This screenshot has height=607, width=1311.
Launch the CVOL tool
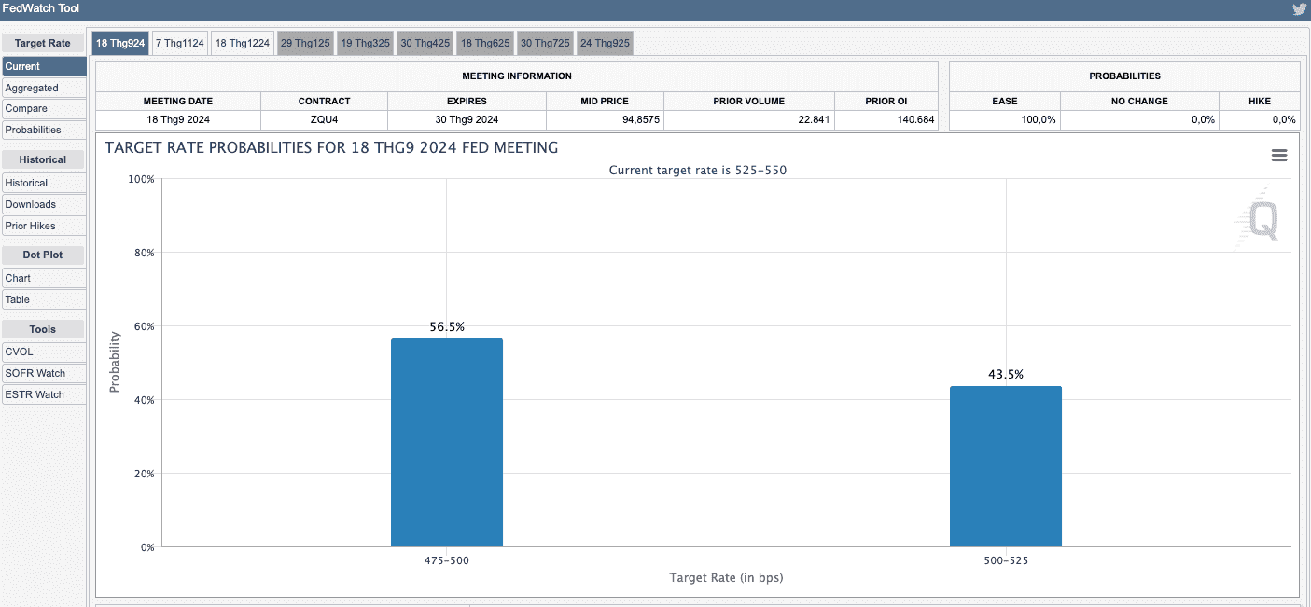(x=44, y=352)
